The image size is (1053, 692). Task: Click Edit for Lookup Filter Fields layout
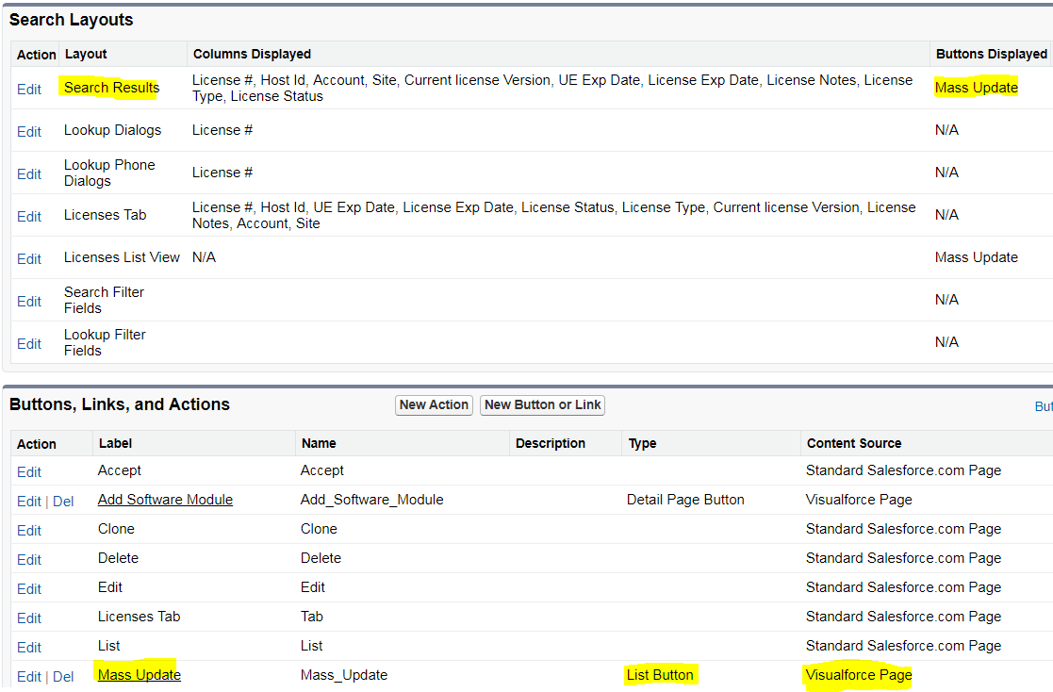[x=29, y=343]
